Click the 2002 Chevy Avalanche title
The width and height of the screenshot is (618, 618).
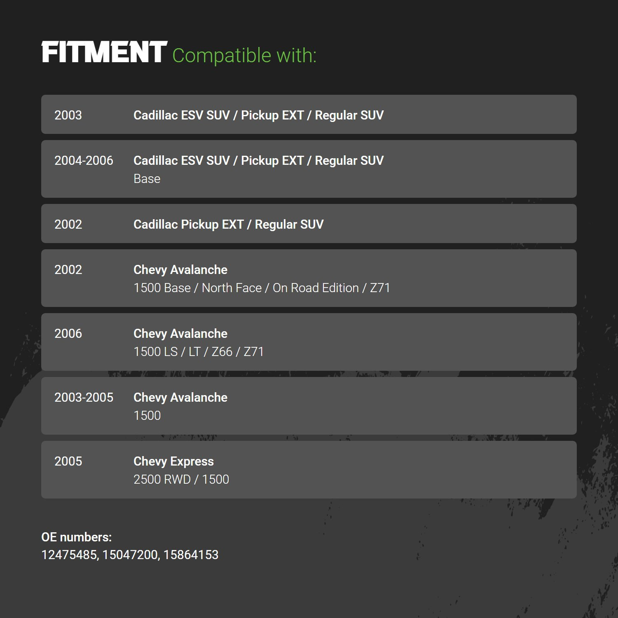[180, 270]
